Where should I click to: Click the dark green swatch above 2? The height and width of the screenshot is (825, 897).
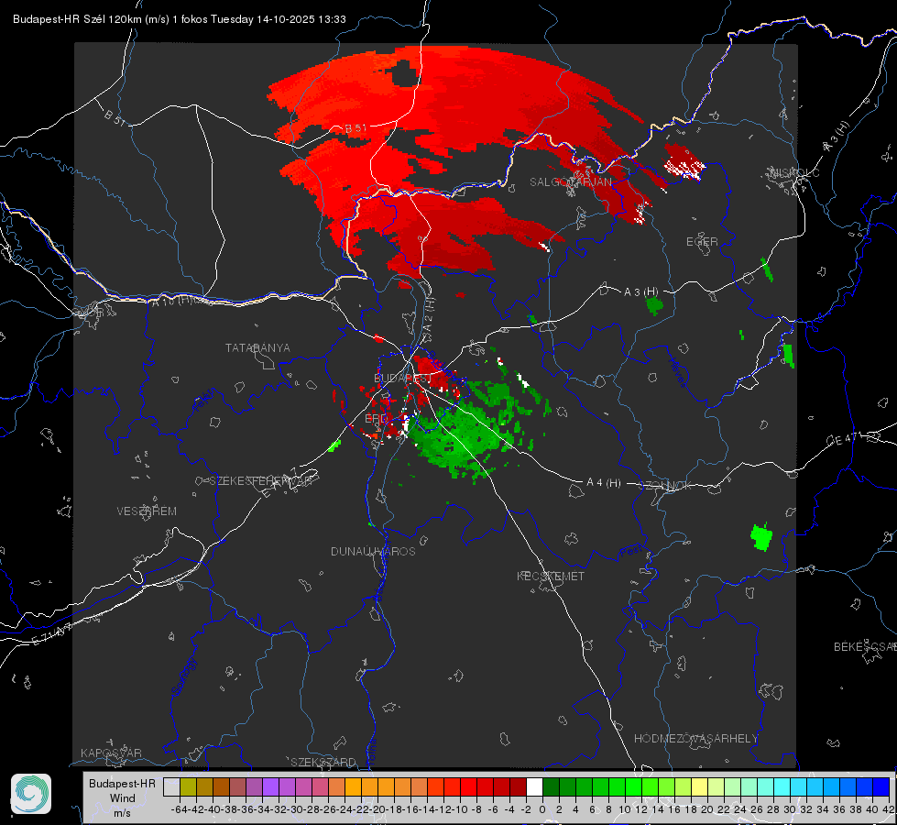551,787
